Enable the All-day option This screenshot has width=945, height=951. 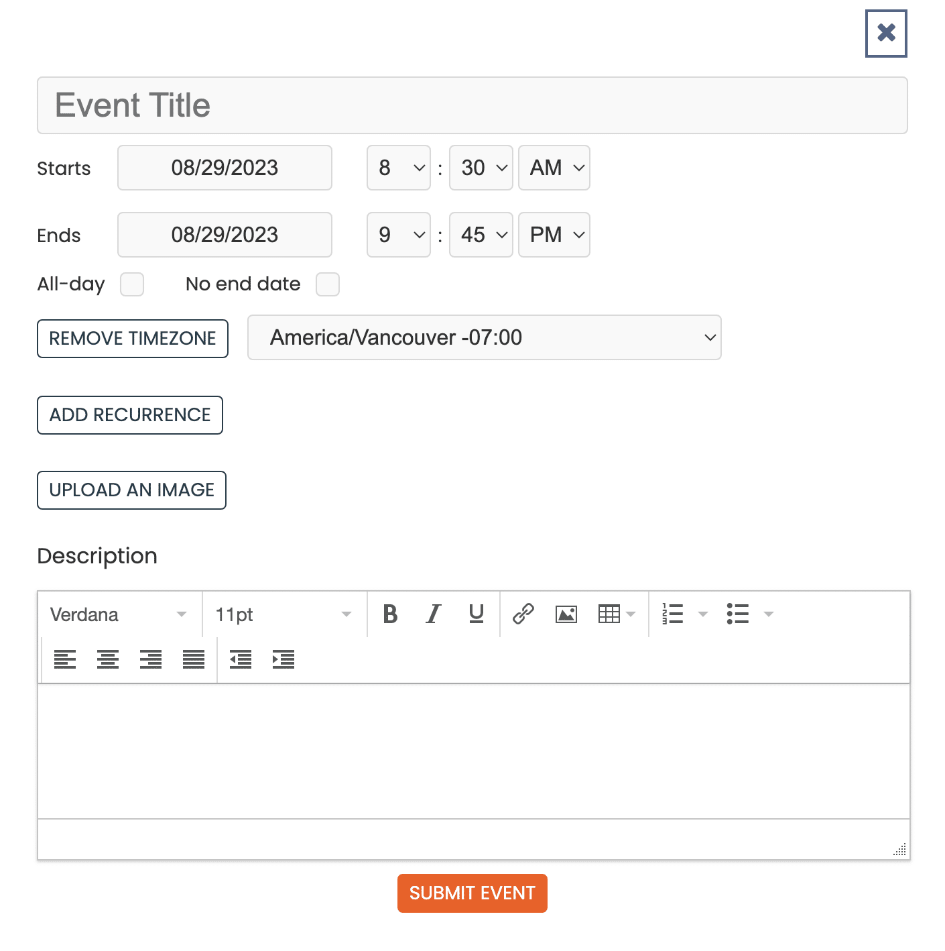[x=132, y=284]
